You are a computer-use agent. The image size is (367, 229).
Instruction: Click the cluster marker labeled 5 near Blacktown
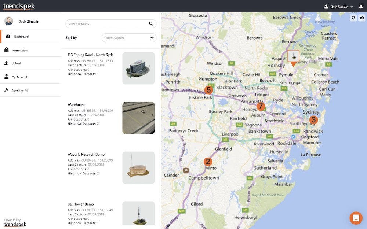(x=208, y=89)
